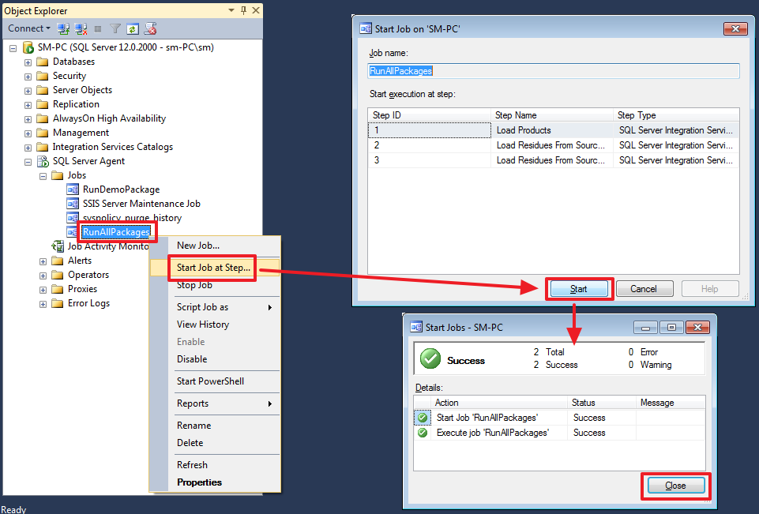Viewport: 759px width, 514px height.
Task: Click the SSIS Server Maintenance Job icon
Action: coord(73,204)
